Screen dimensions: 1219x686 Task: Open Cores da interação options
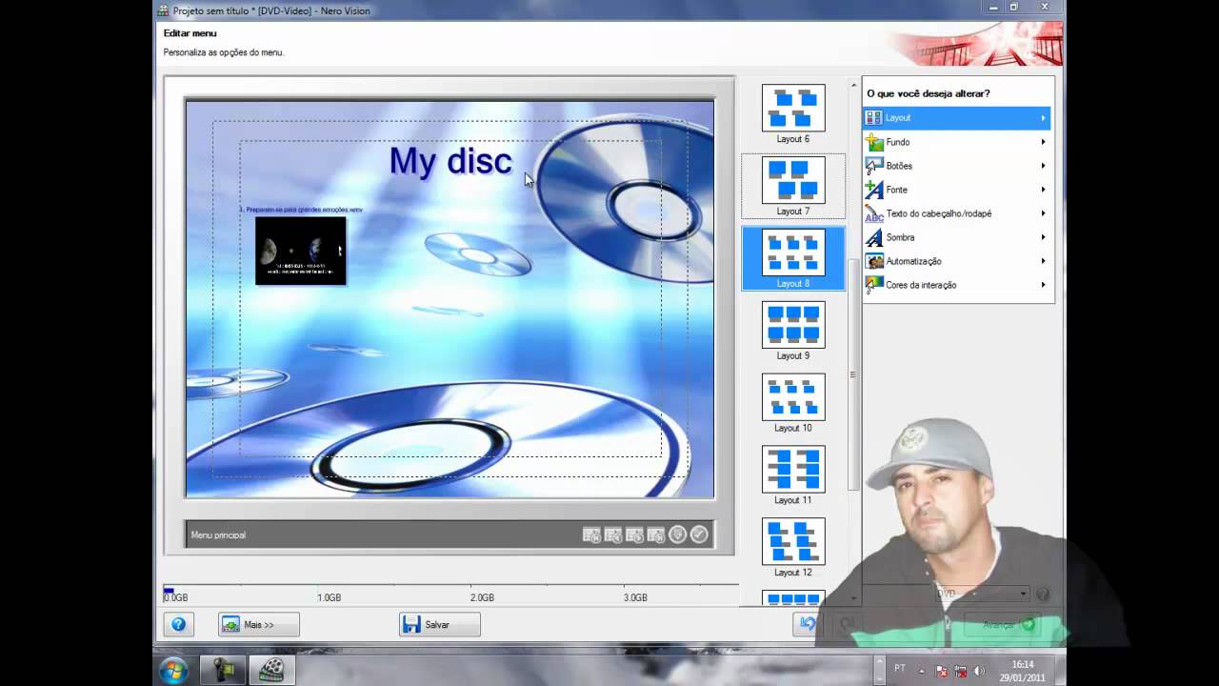point(956,285)
